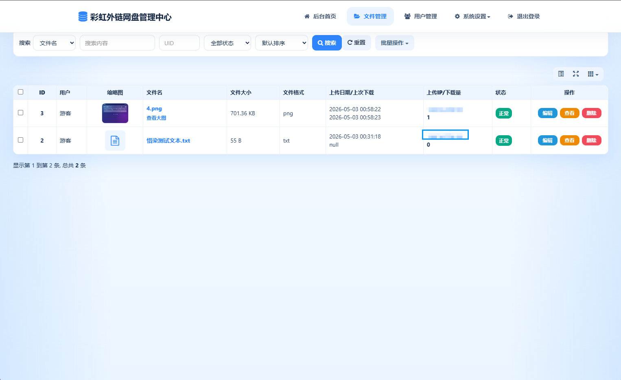
Task: Click 编辑 button for 4.png
Action: pos(548,113)
